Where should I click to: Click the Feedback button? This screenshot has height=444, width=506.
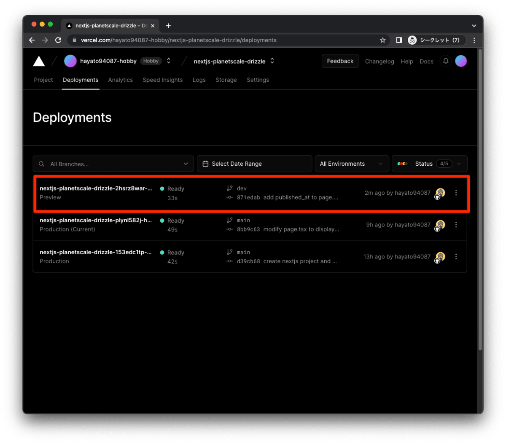tap(340, 61)
